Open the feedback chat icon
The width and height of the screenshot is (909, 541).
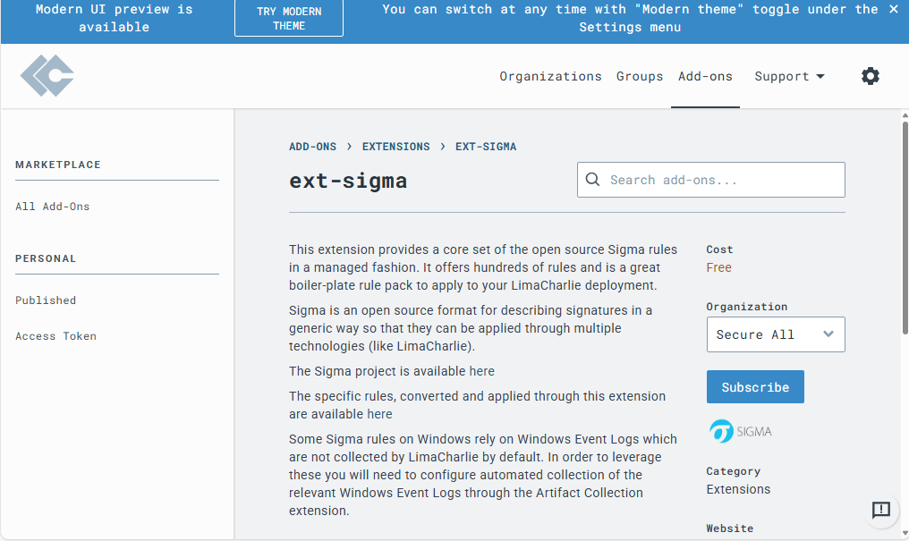pyautogui.click(x=881, y=510)
